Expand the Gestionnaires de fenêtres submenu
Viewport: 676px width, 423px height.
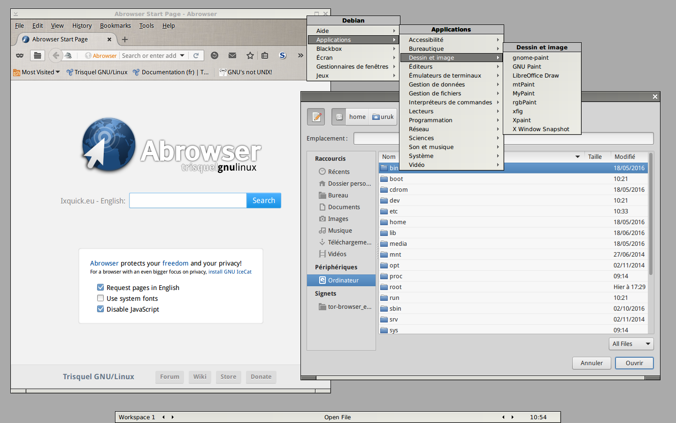353,66
